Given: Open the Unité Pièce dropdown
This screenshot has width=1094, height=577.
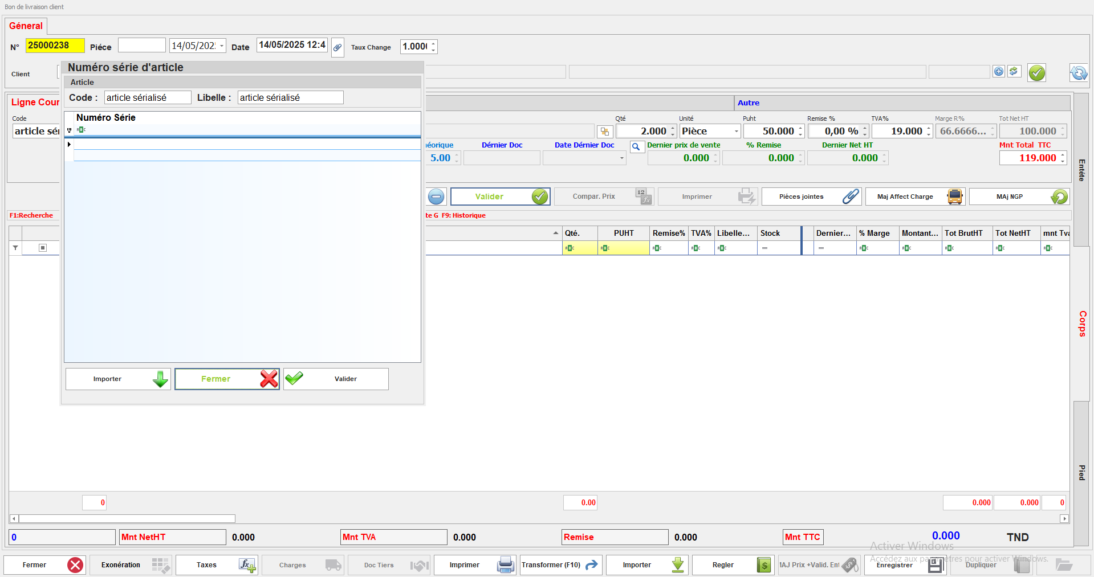Looking at the screenshot, I should (736, 132).
